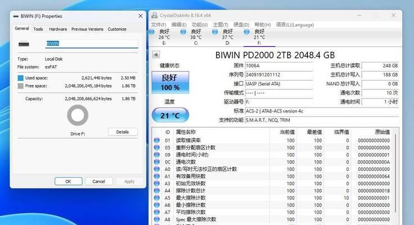Click status orb for attribute A0

click(x=157, y=169)
